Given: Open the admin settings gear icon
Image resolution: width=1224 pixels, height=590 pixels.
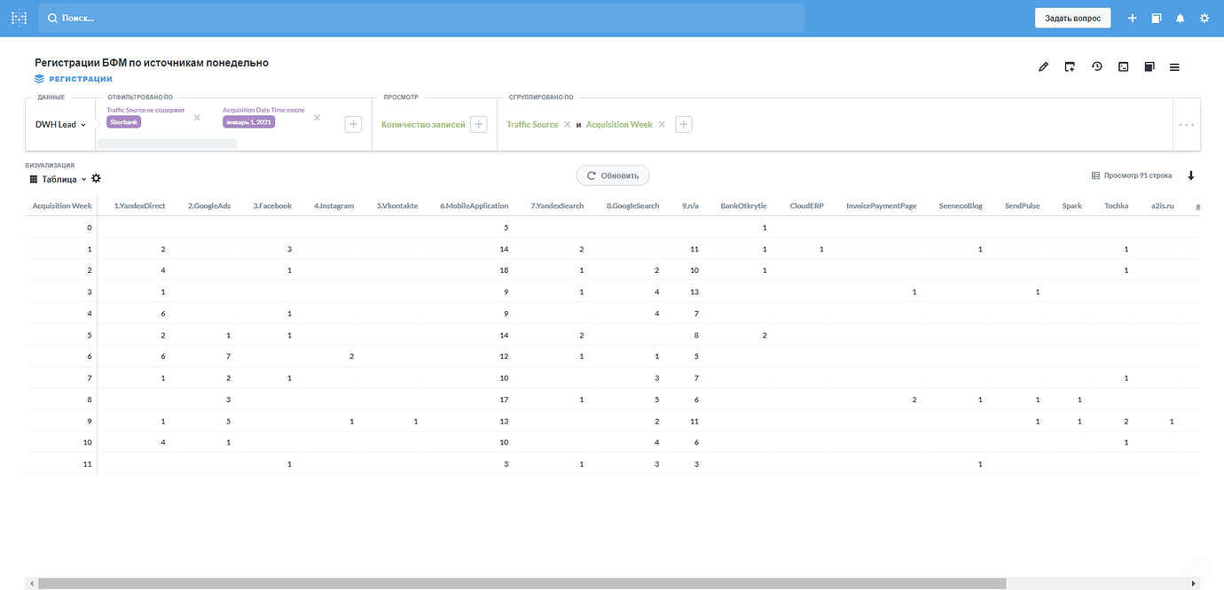Looking at the screenshot, I should click(x=1204, y=18).
